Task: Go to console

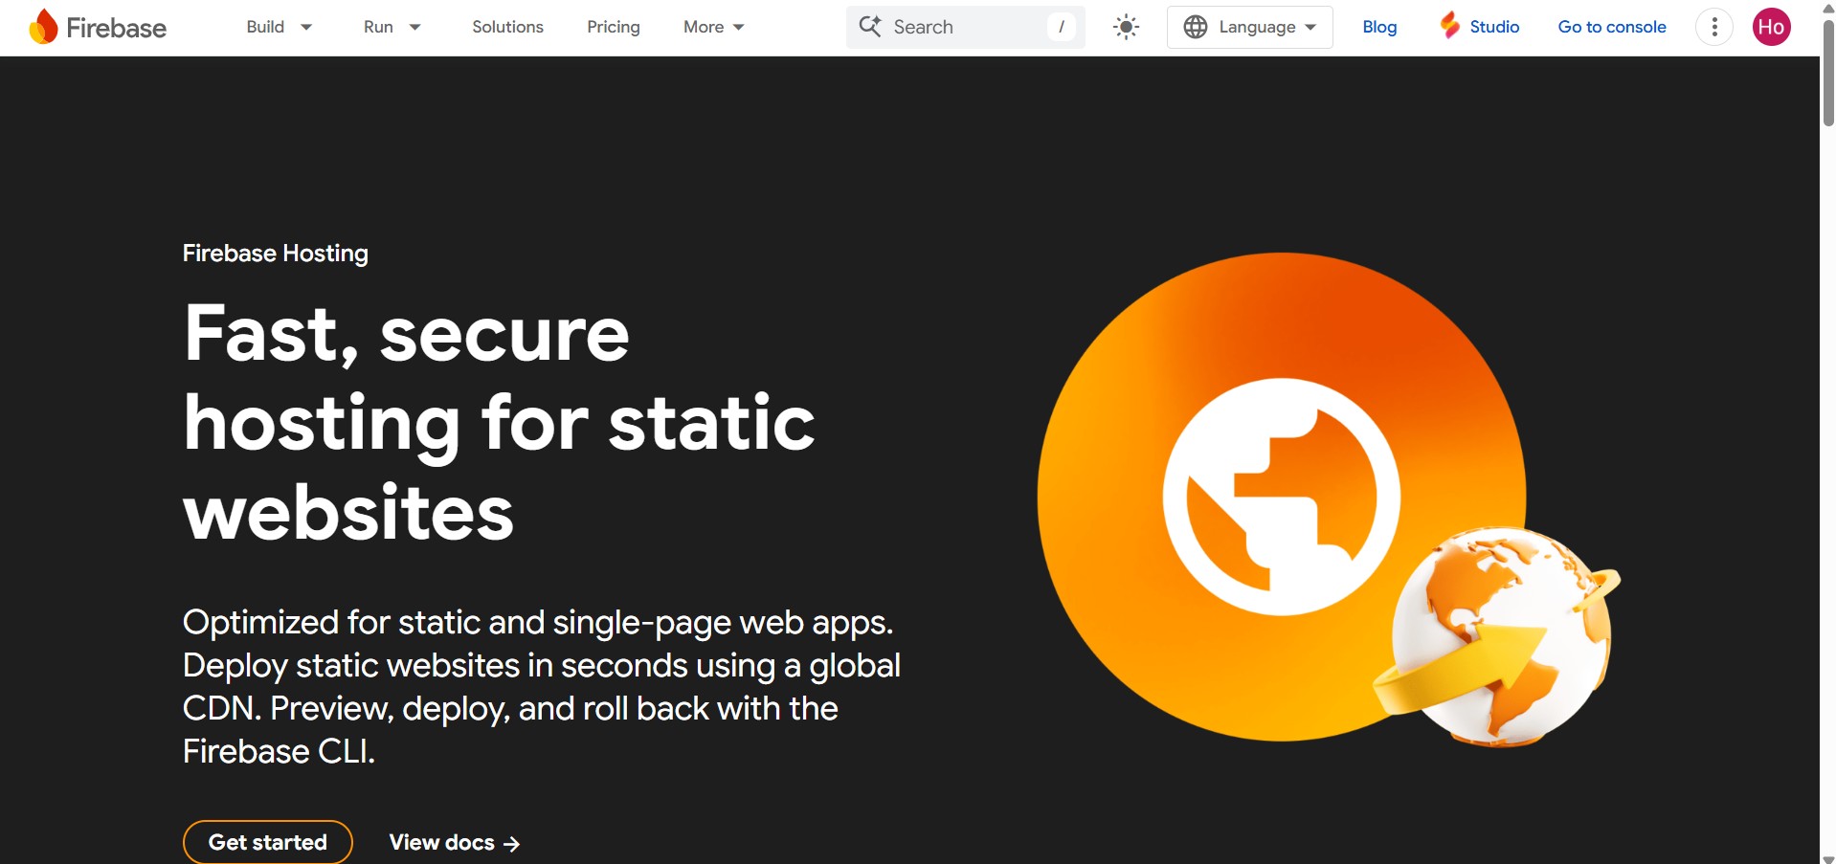Action: coord(1612,27)
